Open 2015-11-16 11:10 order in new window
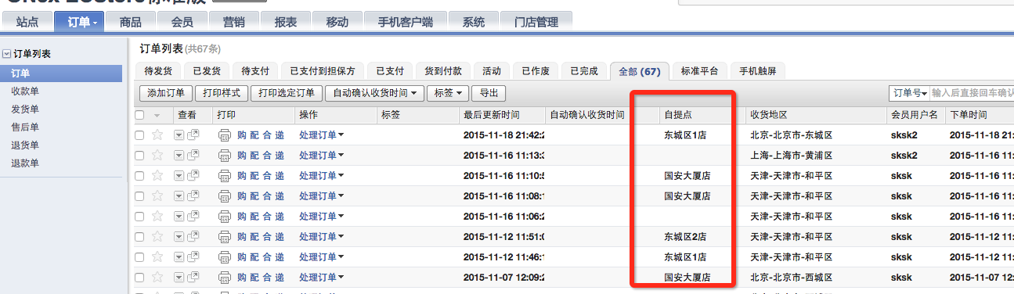 [193, 175]
